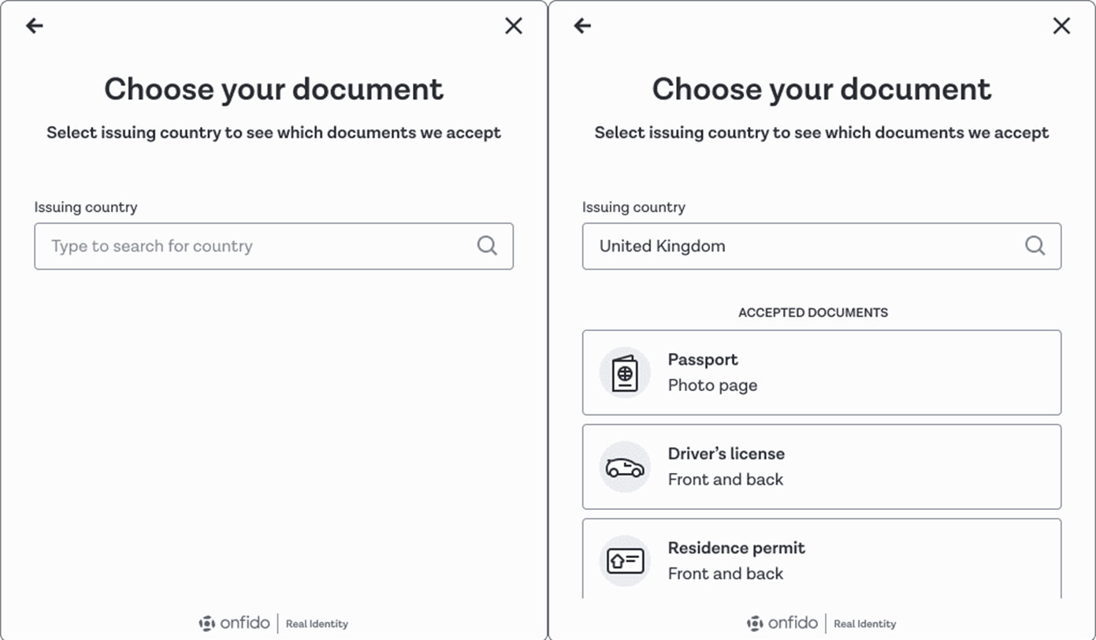Choose the Driver's license option
This screenshot has width=1096, height=640.
click(822, 467)
